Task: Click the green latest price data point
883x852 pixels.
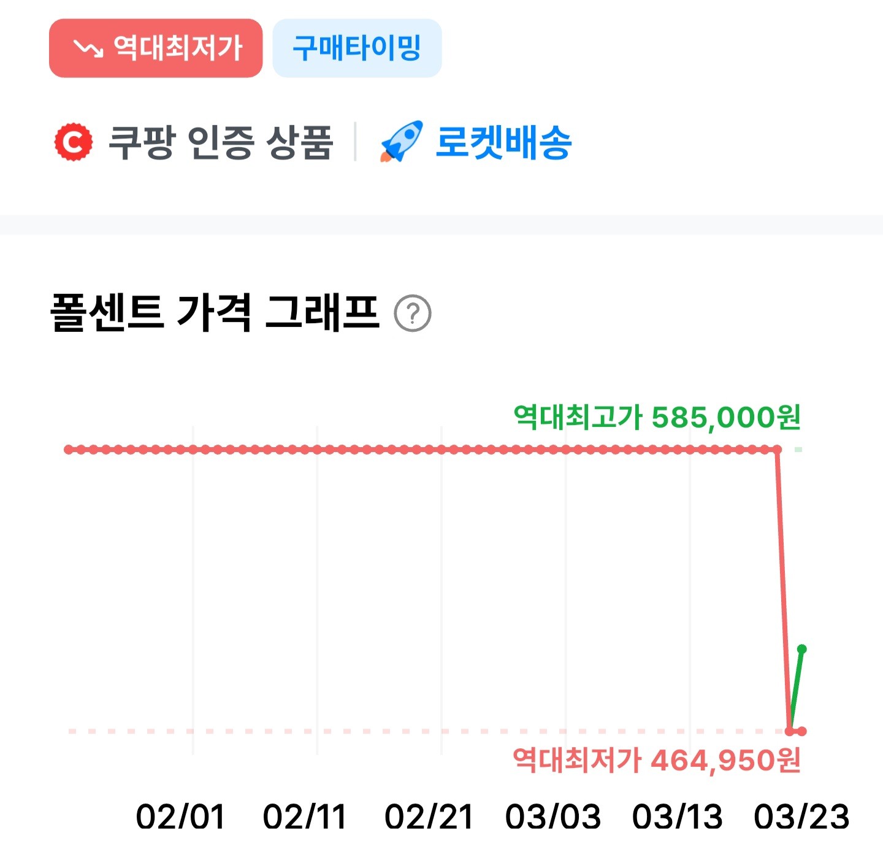Action: (801, 649)
